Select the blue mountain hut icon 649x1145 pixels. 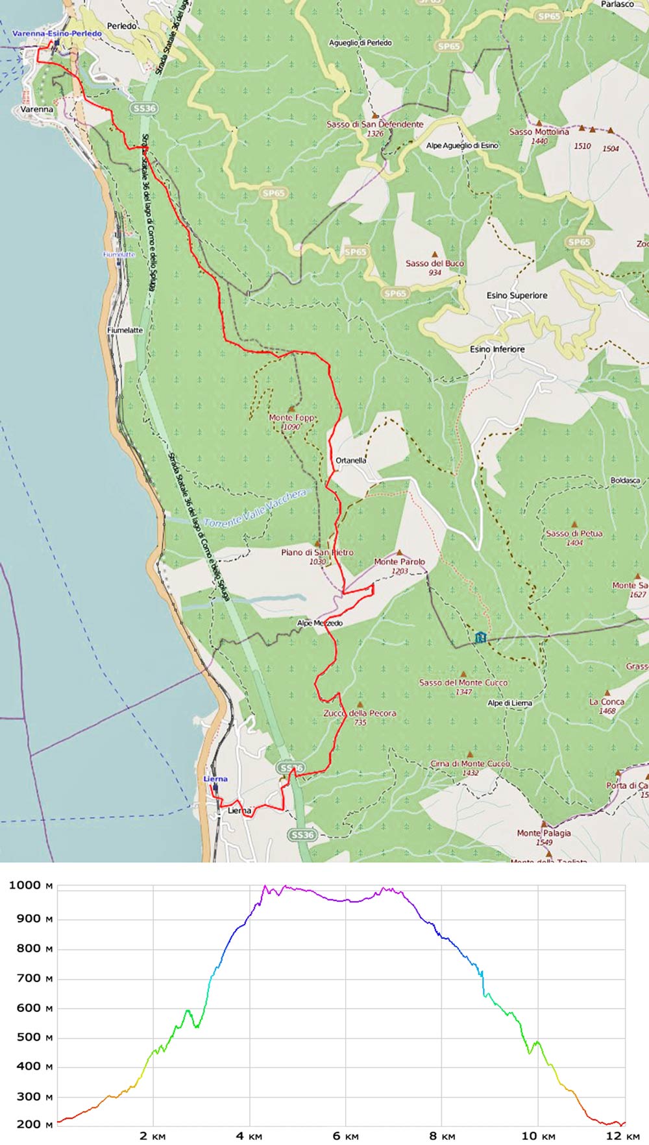point(480,637)
